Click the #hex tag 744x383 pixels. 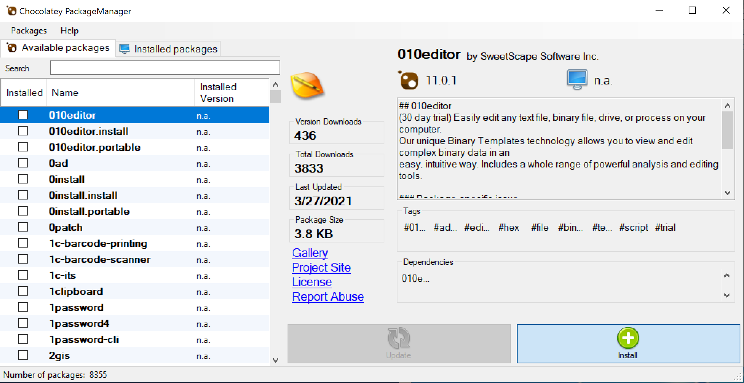click(x=509, y=228)
